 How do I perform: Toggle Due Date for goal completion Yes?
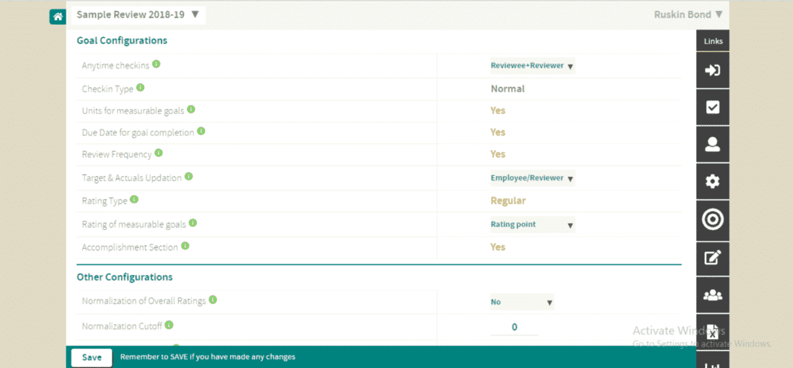497,132
